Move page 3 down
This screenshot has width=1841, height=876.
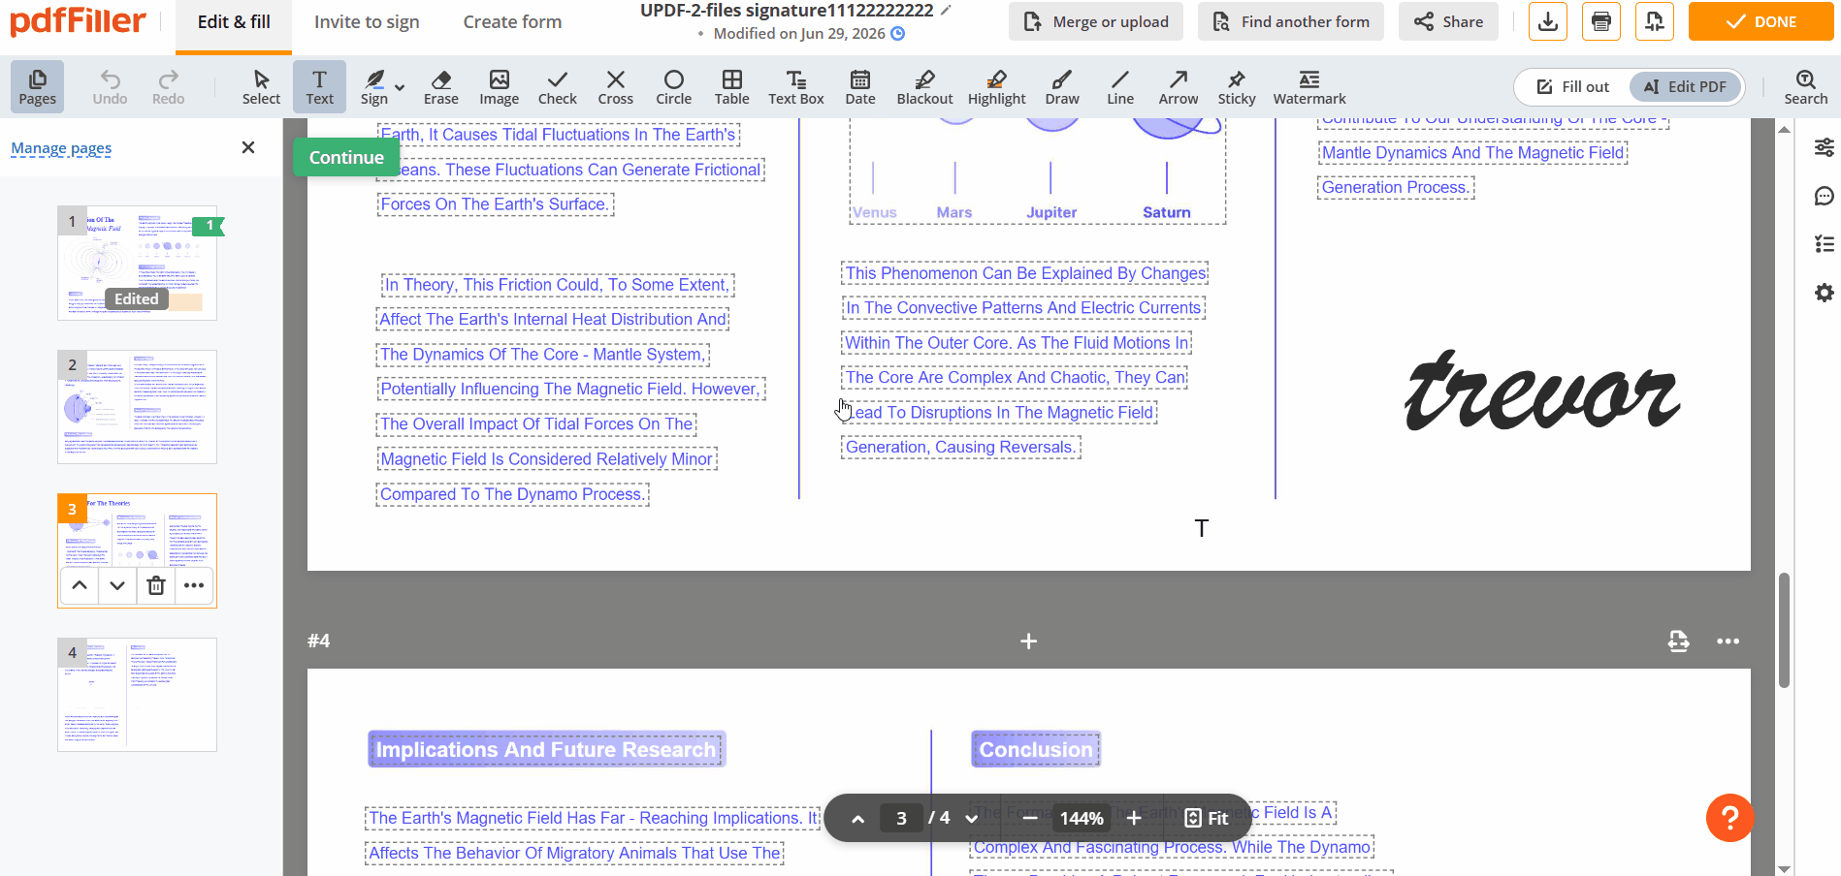[117, 585]
